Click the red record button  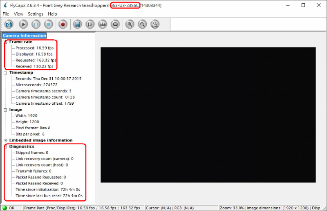click(63, 25)
